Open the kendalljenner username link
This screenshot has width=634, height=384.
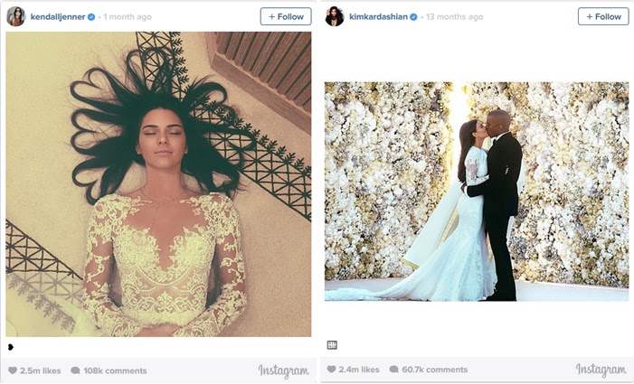pos(58,17)
